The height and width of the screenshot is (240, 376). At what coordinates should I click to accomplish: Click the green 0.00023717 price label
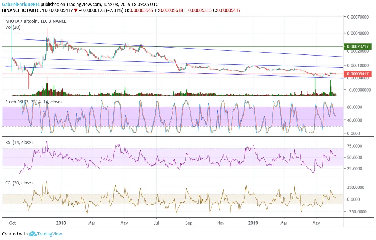357,46
